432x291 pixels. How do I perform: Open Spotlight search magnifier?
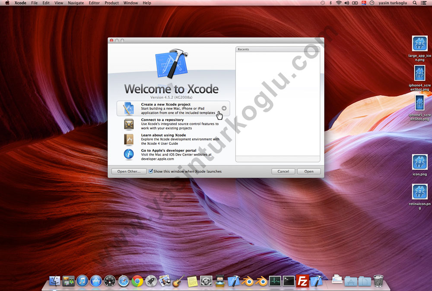tap(415, 3)
